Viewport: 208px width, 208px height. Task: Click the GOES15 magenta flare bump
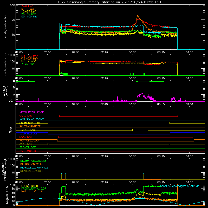pyautogui.click(x=141, y=94)
